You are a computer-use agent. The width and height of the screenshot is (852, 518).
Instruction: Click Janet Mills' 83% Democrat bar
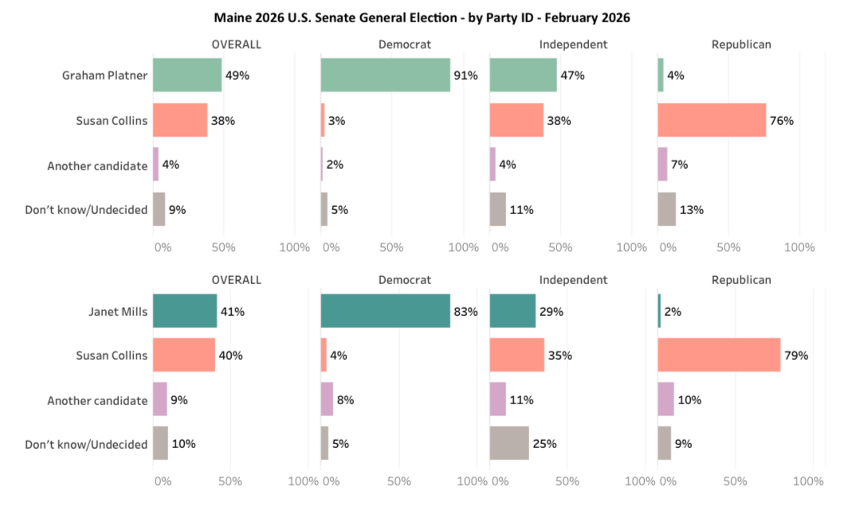385,311
